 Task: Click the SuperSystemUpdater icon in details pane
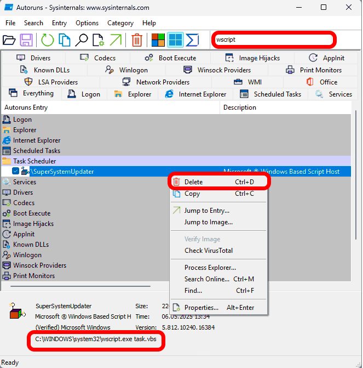17,311
